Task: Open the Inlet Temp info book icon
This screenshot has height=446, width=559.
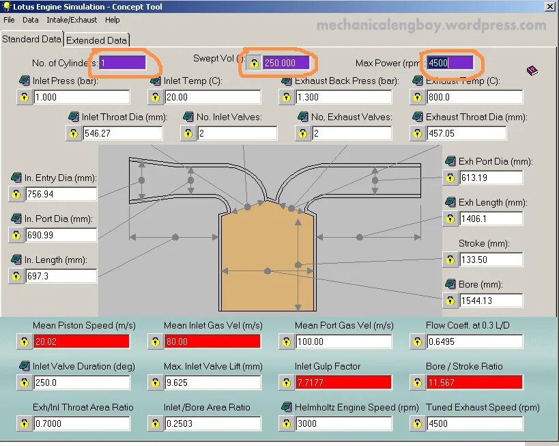Action: 156,81
